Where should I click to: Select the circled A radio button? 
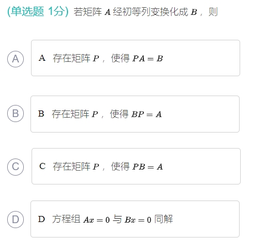pos(15,59)
